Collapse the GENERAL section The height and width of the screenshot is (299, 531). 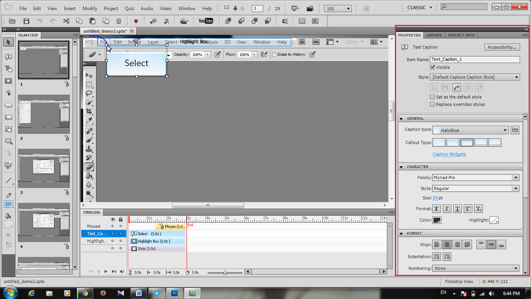pyautogui.click(x=402, y=118)
